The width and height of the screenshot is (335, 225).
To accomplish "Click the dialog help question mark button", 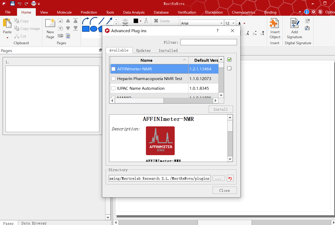I will 218,31.
